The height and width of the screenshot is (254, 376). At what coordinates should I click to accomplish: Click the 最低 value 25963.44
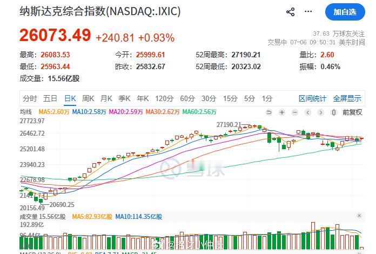click(x=55, y=66)
